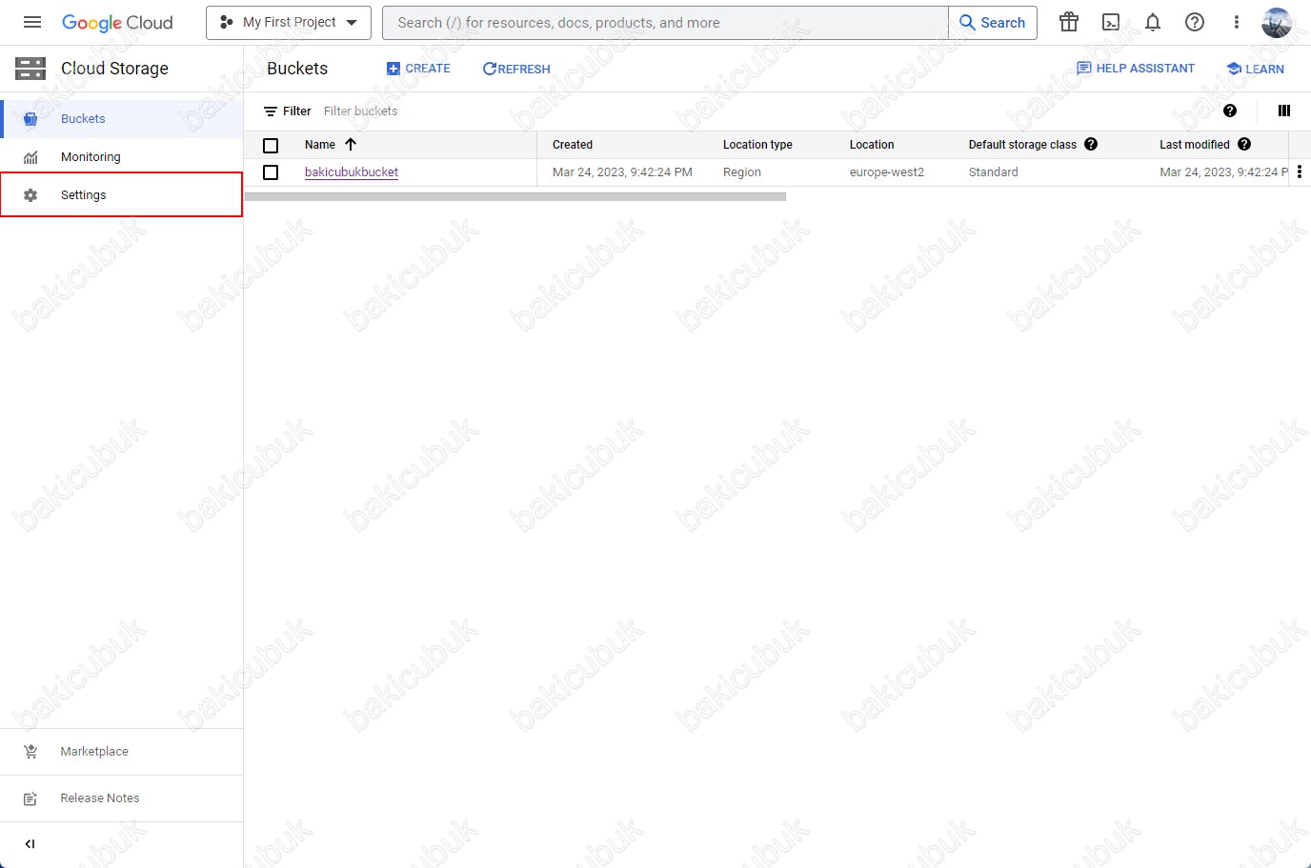Select the bakicubukbucket row checkbox

tap(271, 172)
